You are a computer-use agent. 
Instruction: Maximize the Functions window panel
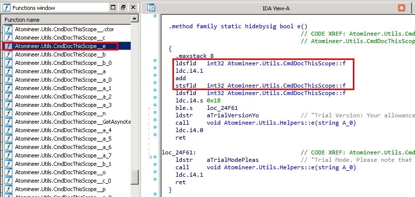pyautogui.click(x=113, y=7)
